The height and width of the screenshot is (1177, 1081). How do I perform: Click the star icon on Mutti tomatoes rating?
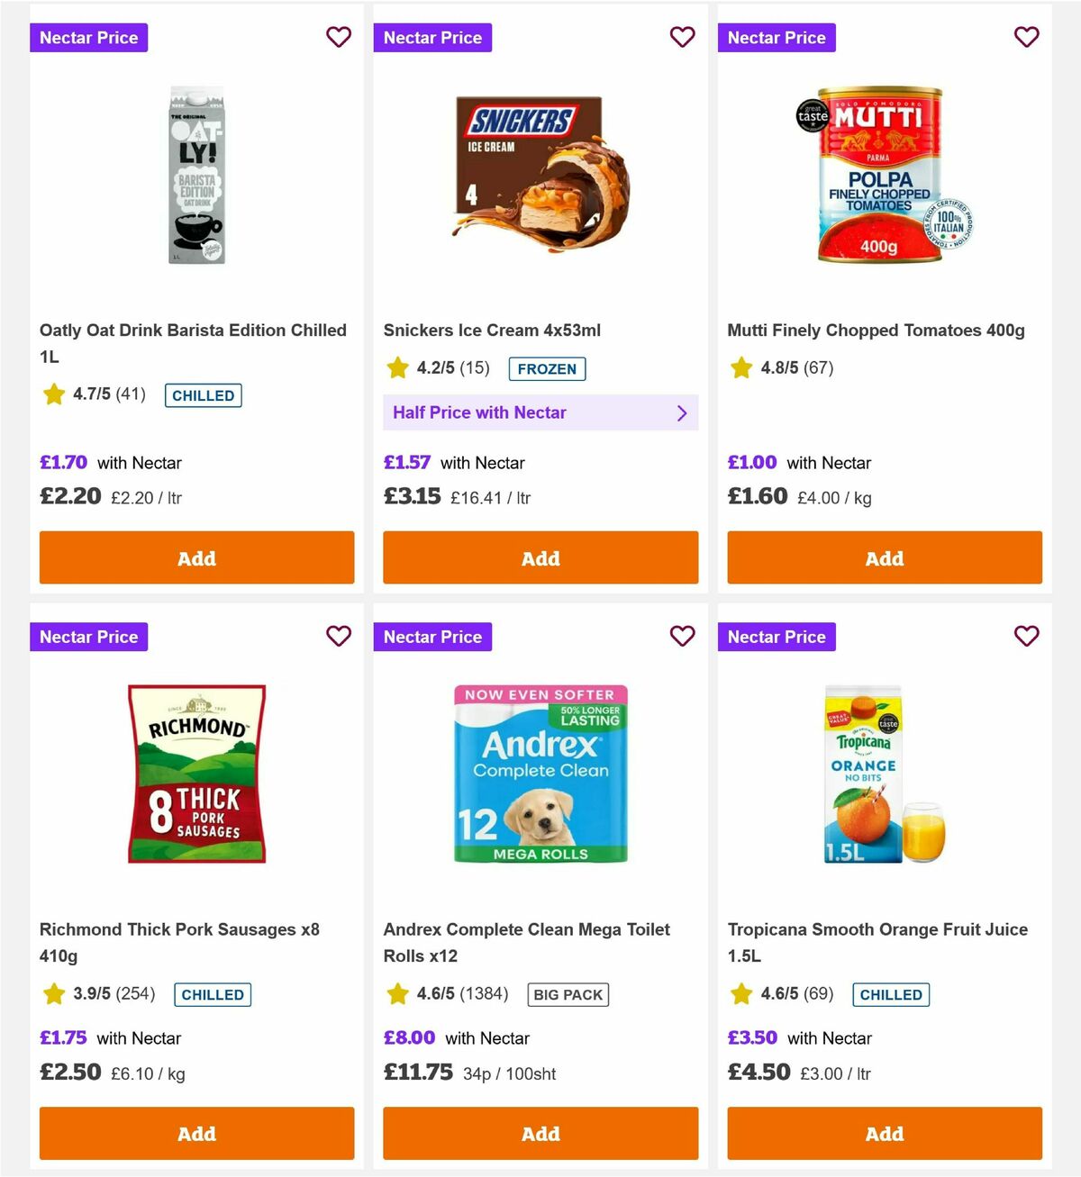740,367
